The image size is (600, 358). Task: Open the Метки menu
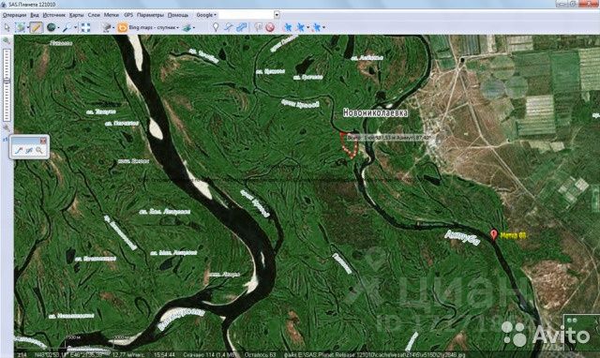click(112, 15)
